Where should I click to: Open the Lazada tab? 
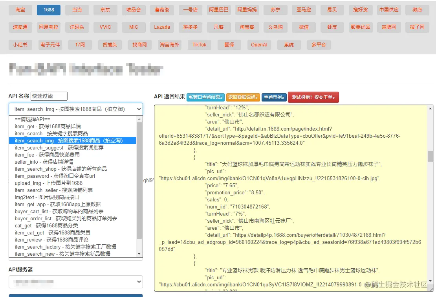click(162, 27)
